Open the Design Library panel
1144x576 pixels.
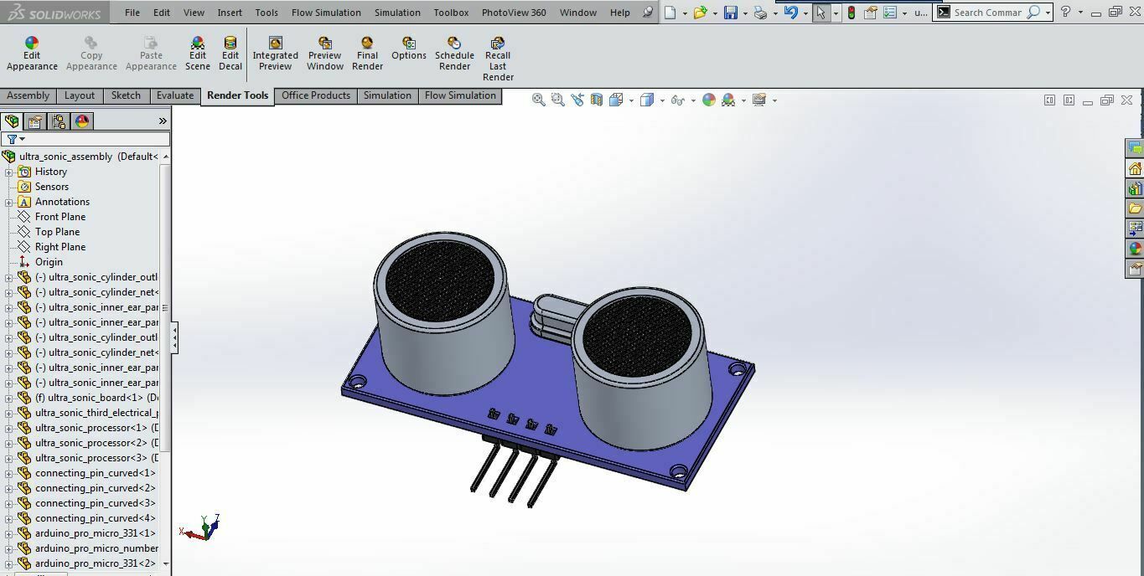pyautogui.click(x=1136, y=189)
